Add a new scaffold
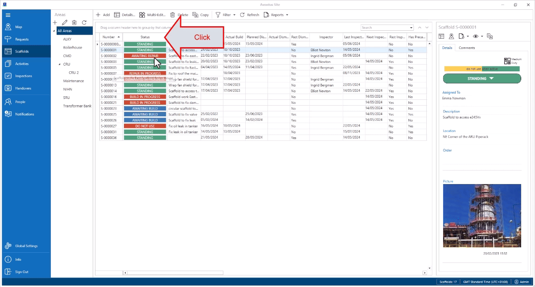 [103, 15]
